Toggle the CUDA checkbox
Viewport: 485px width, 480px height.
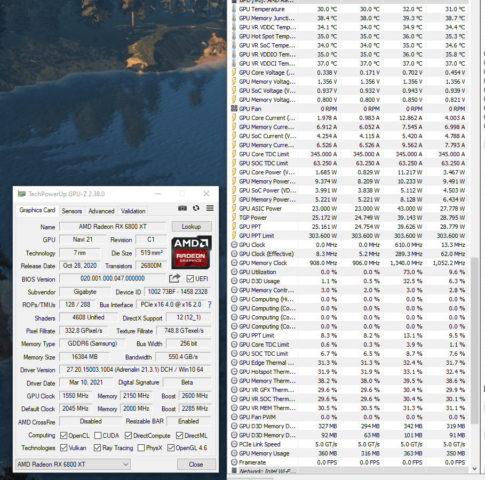point(98,435)
